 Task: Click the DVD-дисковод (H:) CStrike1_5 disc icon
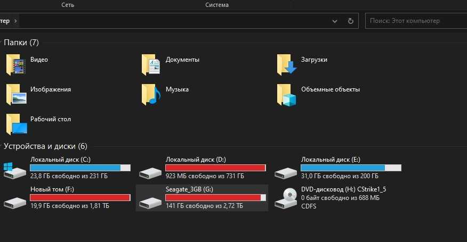point(286,199)
